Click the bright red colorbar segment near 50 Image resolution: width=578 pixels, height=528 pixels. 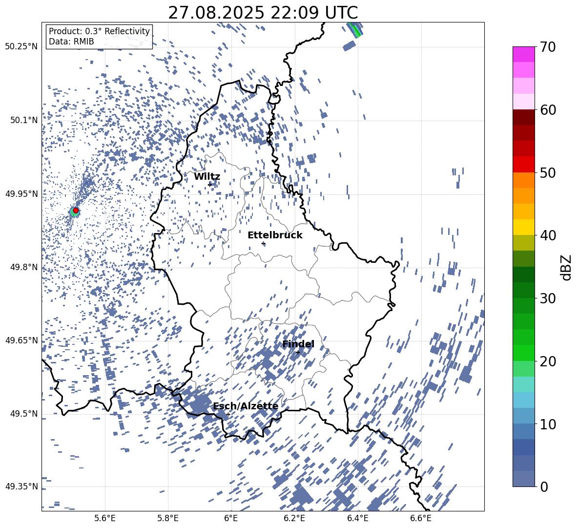(x=524, y=165)
